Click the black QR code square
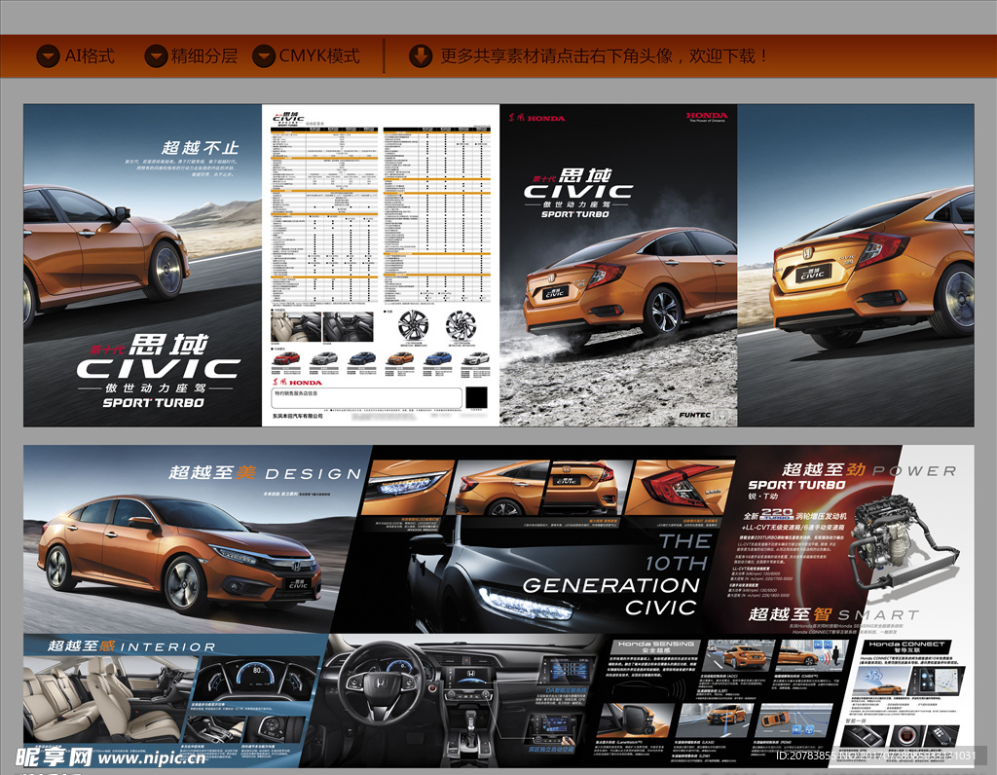997x775 pixels. (x=476, y=397)
